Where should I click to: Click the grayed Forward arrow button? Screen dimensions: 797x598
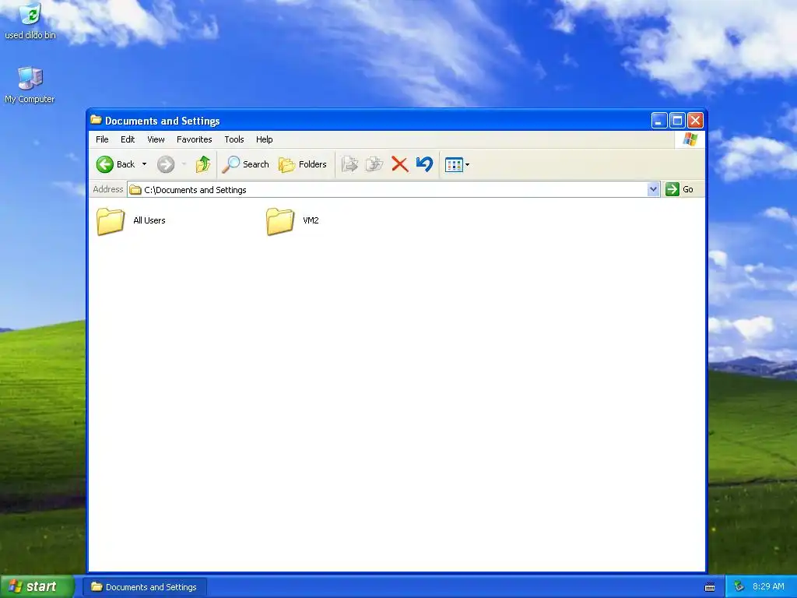pos(166,164)
